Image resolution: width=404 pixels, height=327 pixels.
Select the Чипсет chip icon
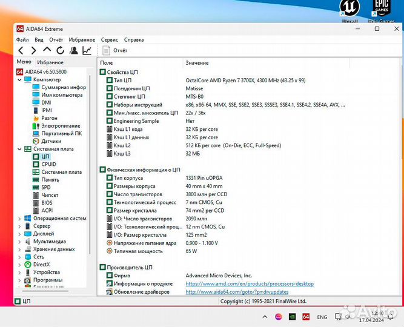coord(36,195)
